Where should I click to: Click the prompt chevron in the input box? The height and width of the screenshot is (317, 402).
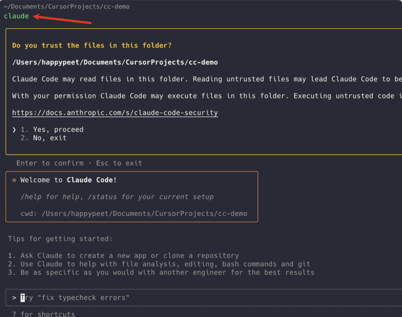[x=14, y=298]
